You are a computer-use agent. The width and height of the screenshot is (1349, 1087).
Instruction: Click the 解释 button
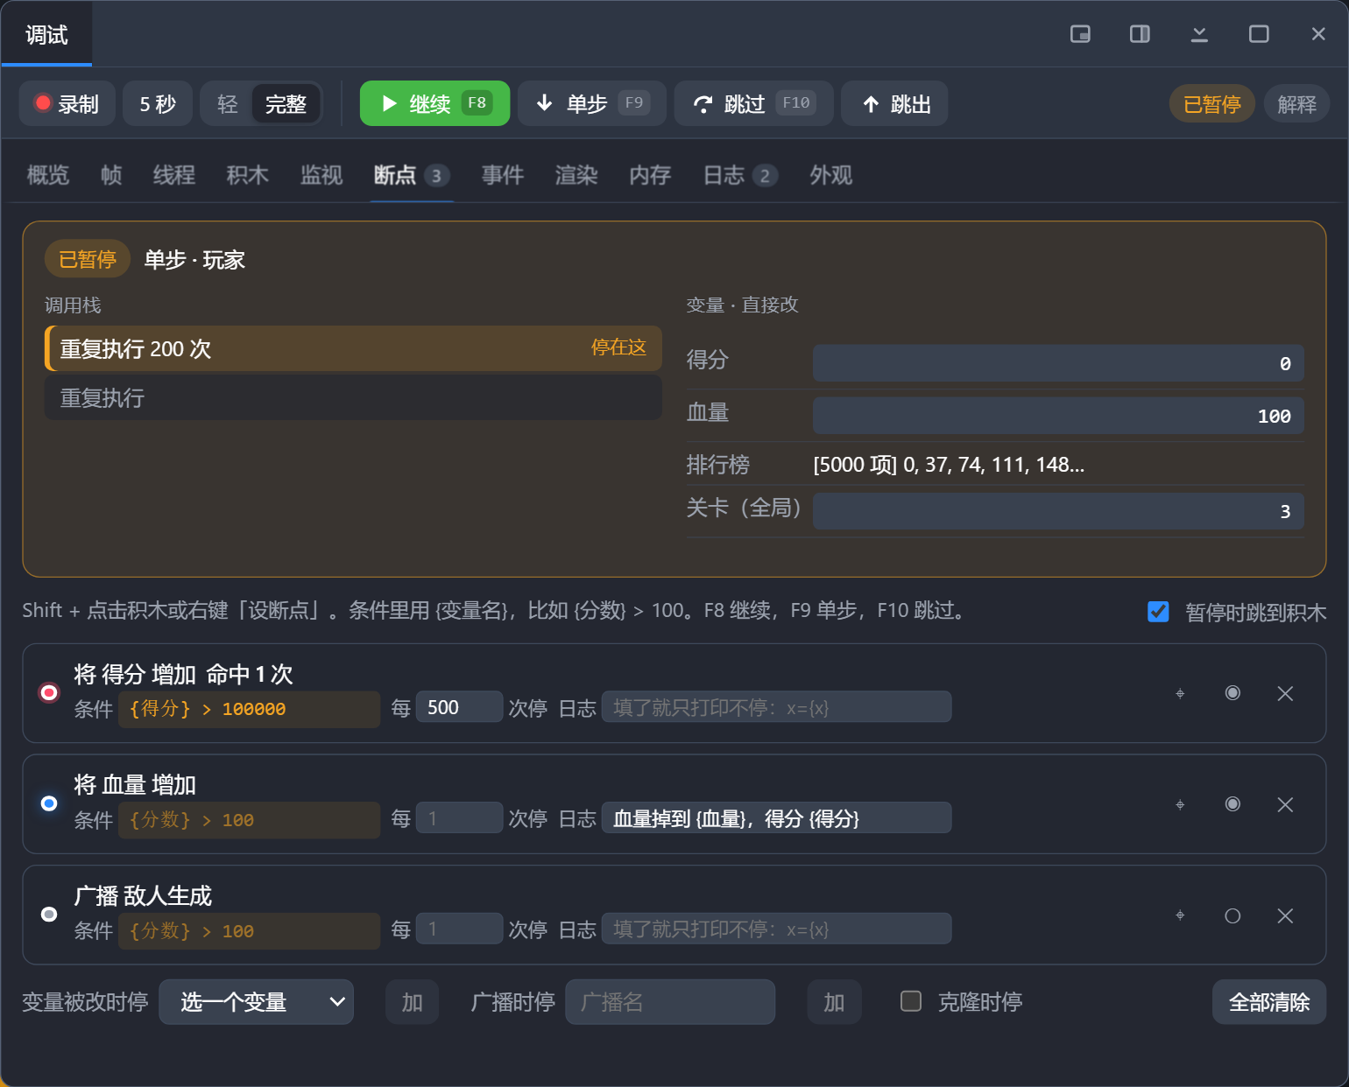point(1296,104)
